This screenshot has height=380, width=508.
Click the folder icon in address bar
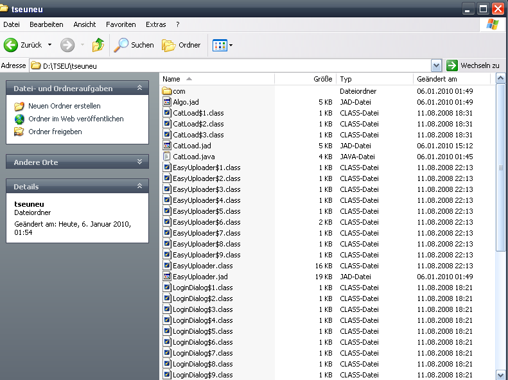(x=35, y=65)
